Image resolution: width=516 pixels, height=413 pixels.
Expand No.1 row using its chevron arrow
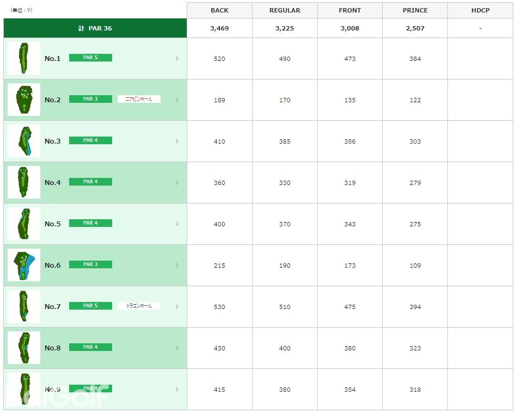tap(177, 58)
